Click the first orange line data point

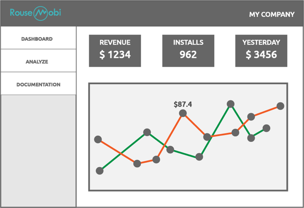(x=98, y=139)
